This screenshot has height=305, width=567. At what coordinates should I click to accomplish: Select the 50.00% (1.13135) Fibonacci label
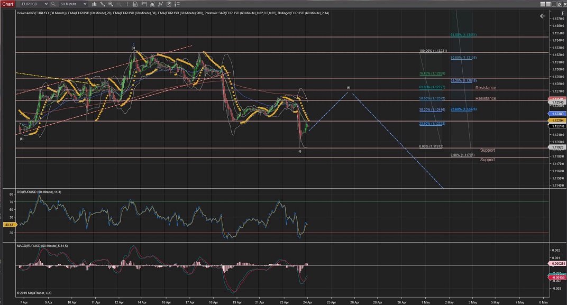point(463,58)
